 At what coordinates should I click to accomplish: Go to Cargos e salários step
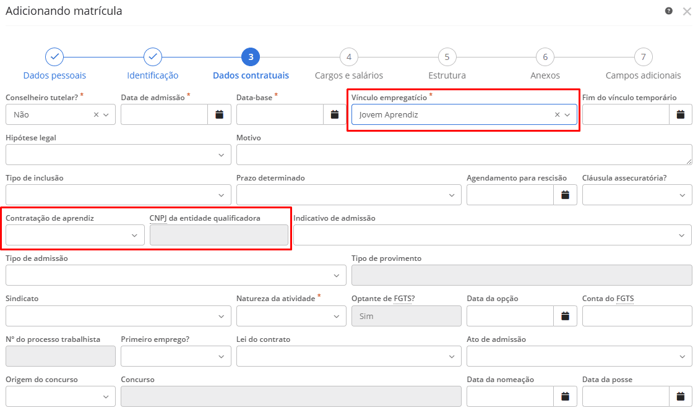point(349,57)
